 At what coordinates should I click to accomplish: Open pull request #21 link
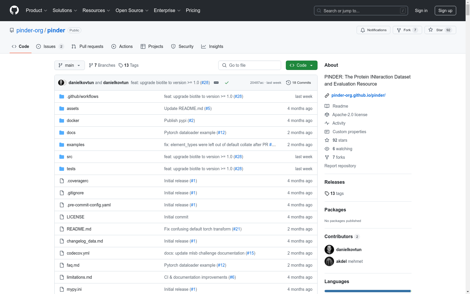[x=236, y=229]
